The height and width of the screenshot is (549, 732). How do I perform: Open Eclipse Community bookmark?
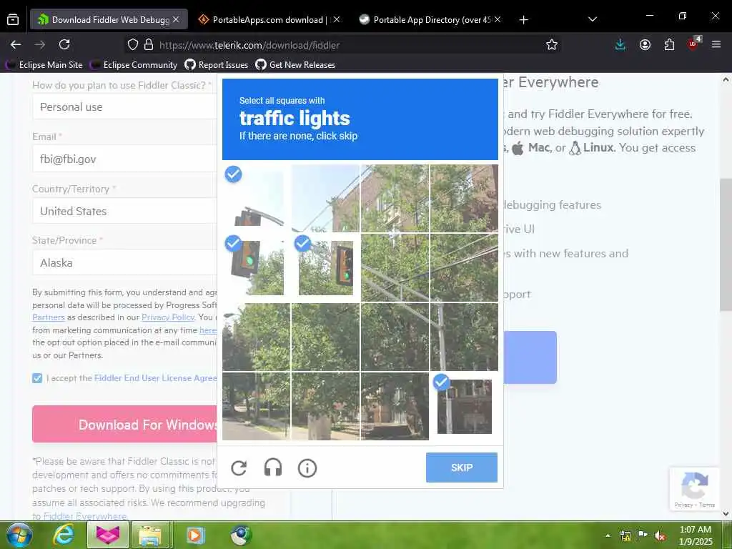pos(134,65)
